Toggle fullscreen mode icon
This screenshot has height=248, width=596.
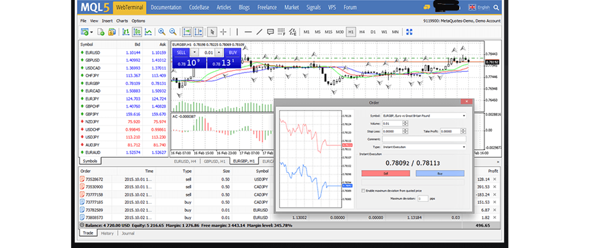click(x=410, y=32)
